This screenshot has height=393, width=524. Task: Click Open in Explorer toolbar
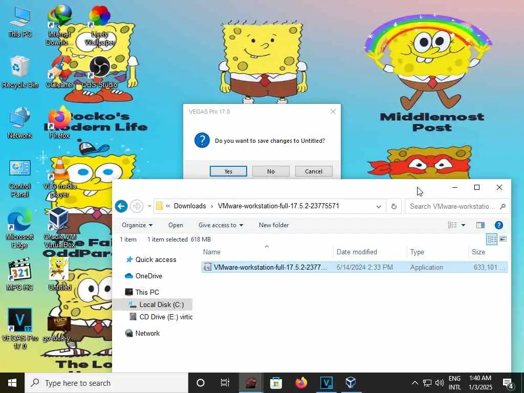coord(176,225)
